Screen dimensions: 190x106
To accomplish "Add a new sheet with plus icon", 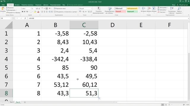I will [25, 102].
